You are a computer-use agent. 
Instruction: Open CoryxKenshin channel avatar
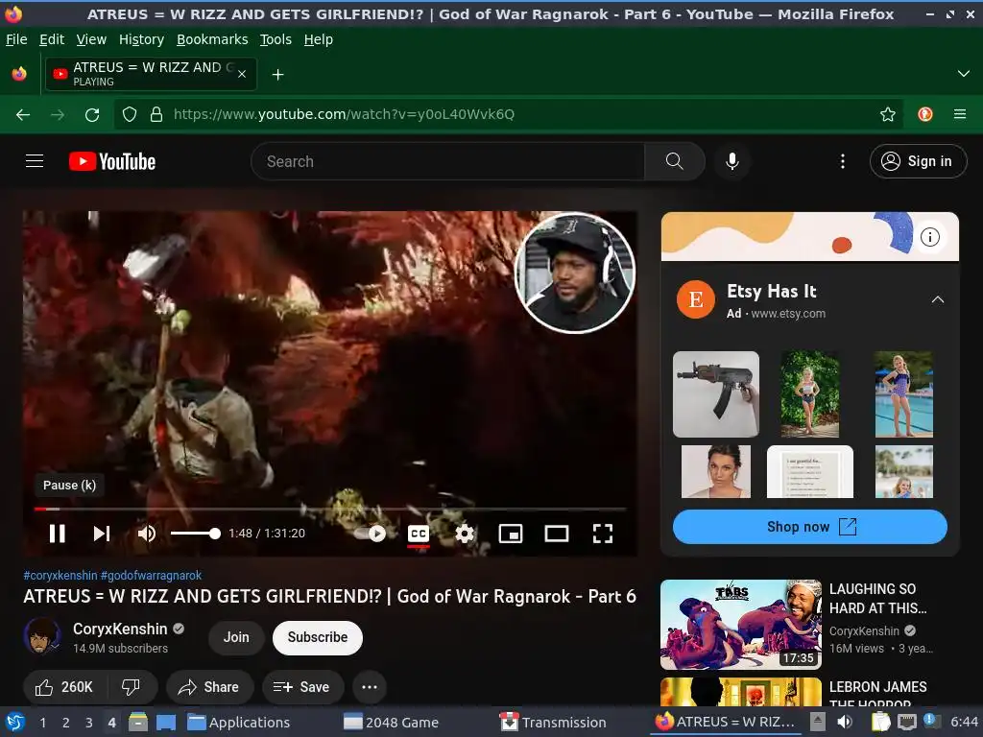point(42,636)
